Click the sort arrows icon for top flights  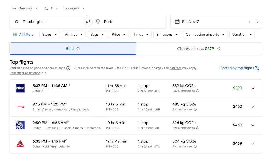pyautogui.click(x=257, y=68)
